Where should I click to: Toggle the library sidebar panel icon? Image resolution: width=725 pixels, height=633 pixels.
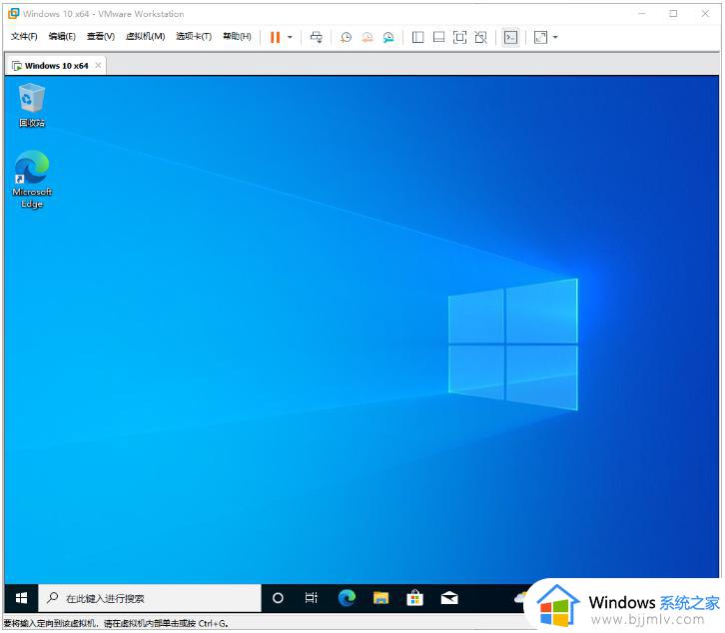(417, 37)
